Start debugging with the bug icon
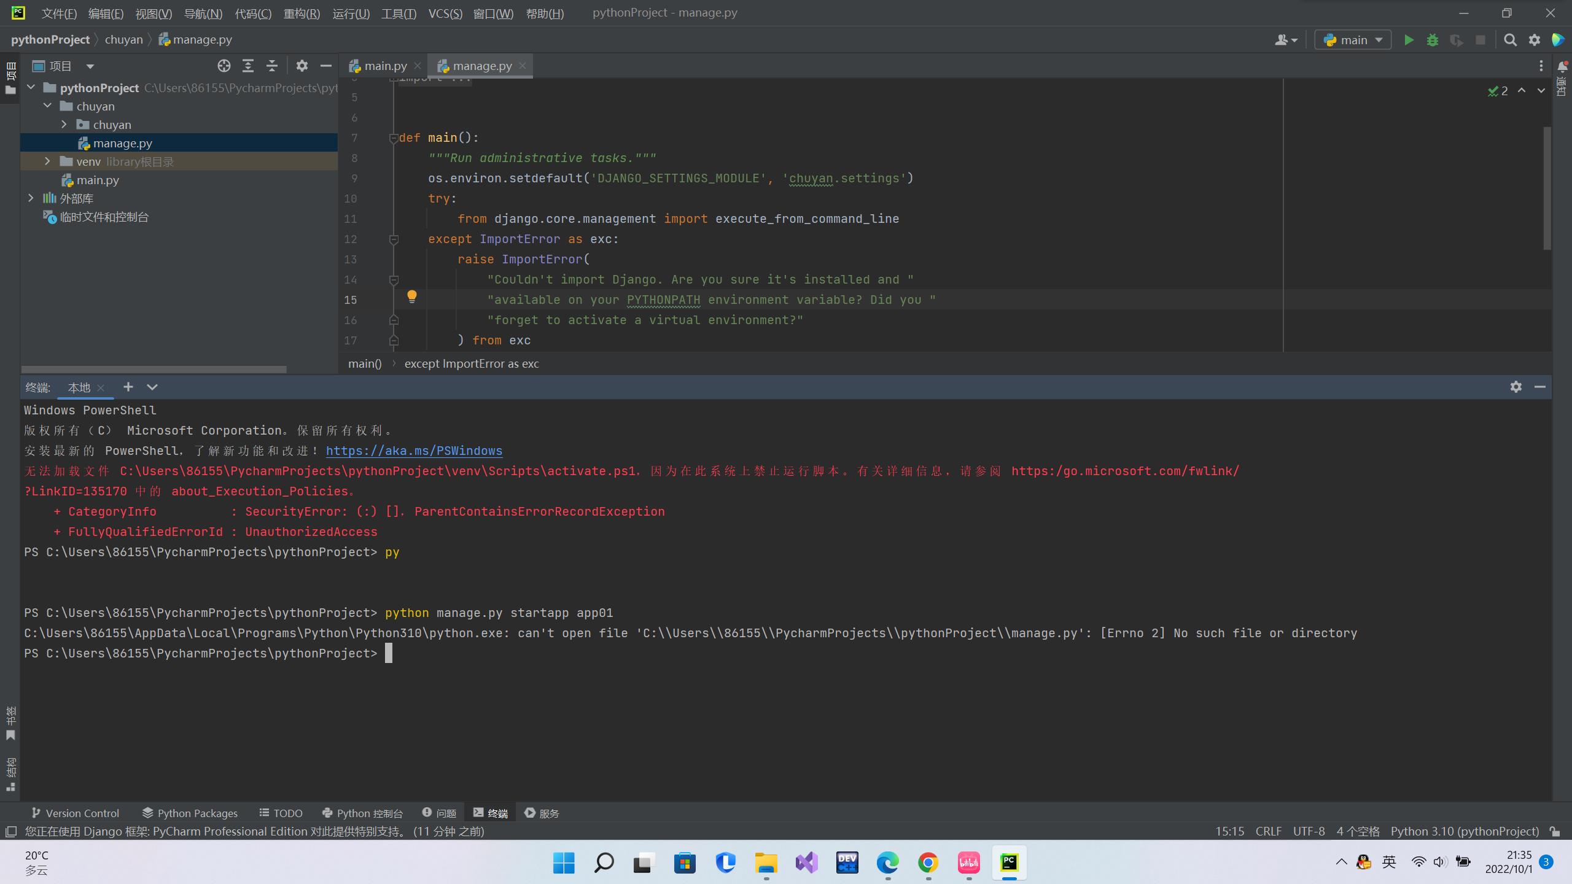Screen dimensions: 1572x884 [1433, 40]
